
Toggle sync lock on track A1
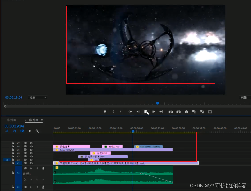point(25,168)
